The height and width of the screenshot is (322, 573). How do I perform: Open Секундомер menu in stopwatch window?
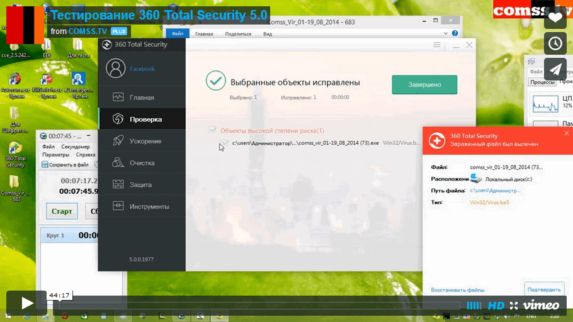(76, 147)
